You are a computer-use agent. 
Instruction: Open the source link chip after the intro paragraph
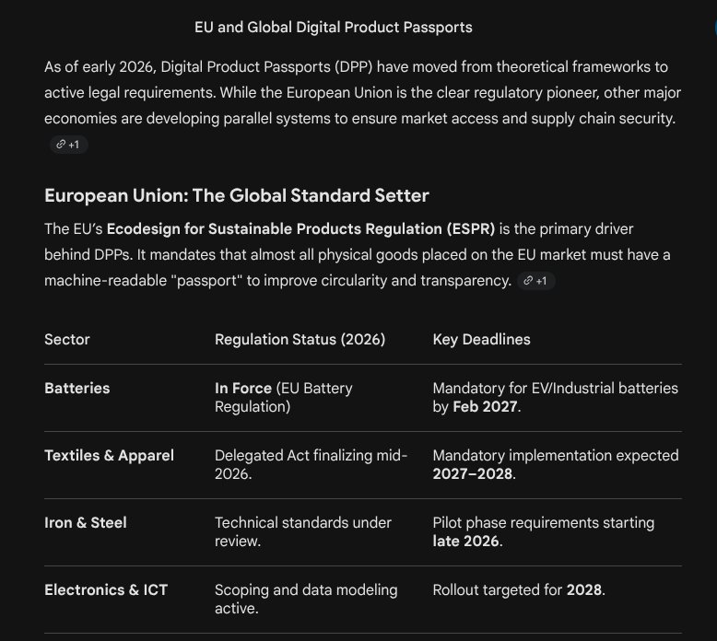point(69,145)
